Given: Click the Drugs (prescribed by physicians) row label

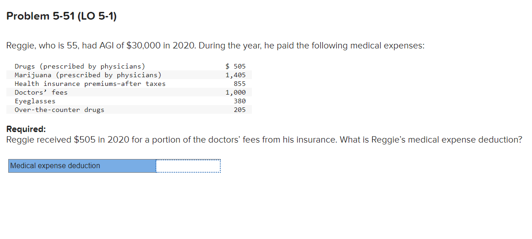Looking at the screenshot, I should click(80, 66).
